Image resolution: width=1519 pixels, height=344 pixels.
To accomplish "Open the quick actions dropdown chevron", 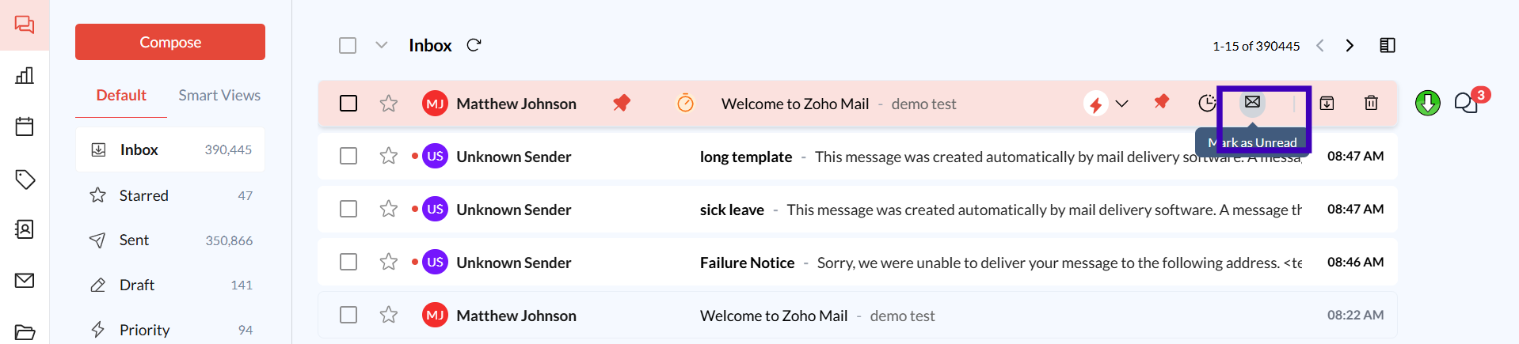I will pos(1121,104).
